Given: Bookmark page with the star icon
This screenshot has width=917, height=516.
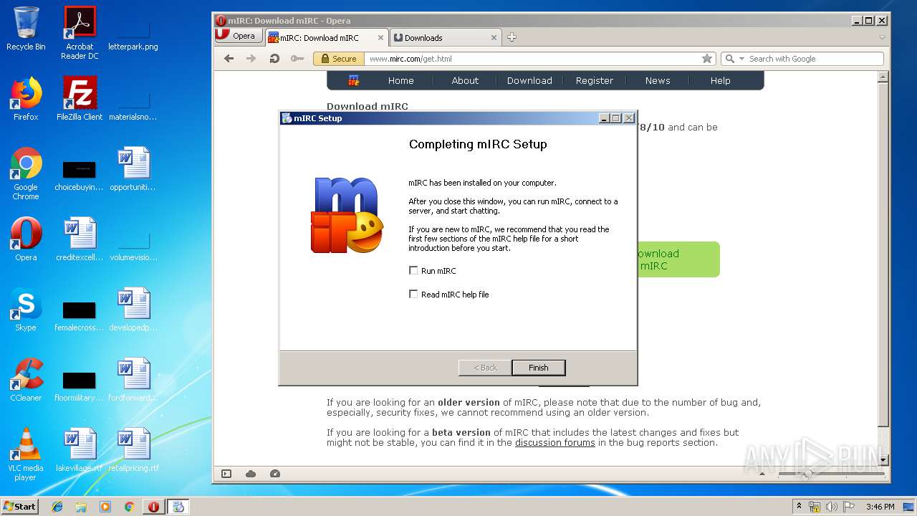Looking at the screenshot, I should point(707,59).
